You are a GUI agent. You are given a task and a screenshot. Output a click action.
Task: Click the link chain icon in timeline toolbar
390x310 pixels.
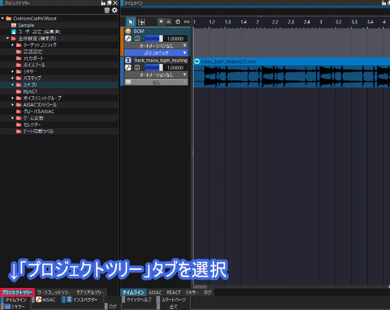tap(186, 22)
